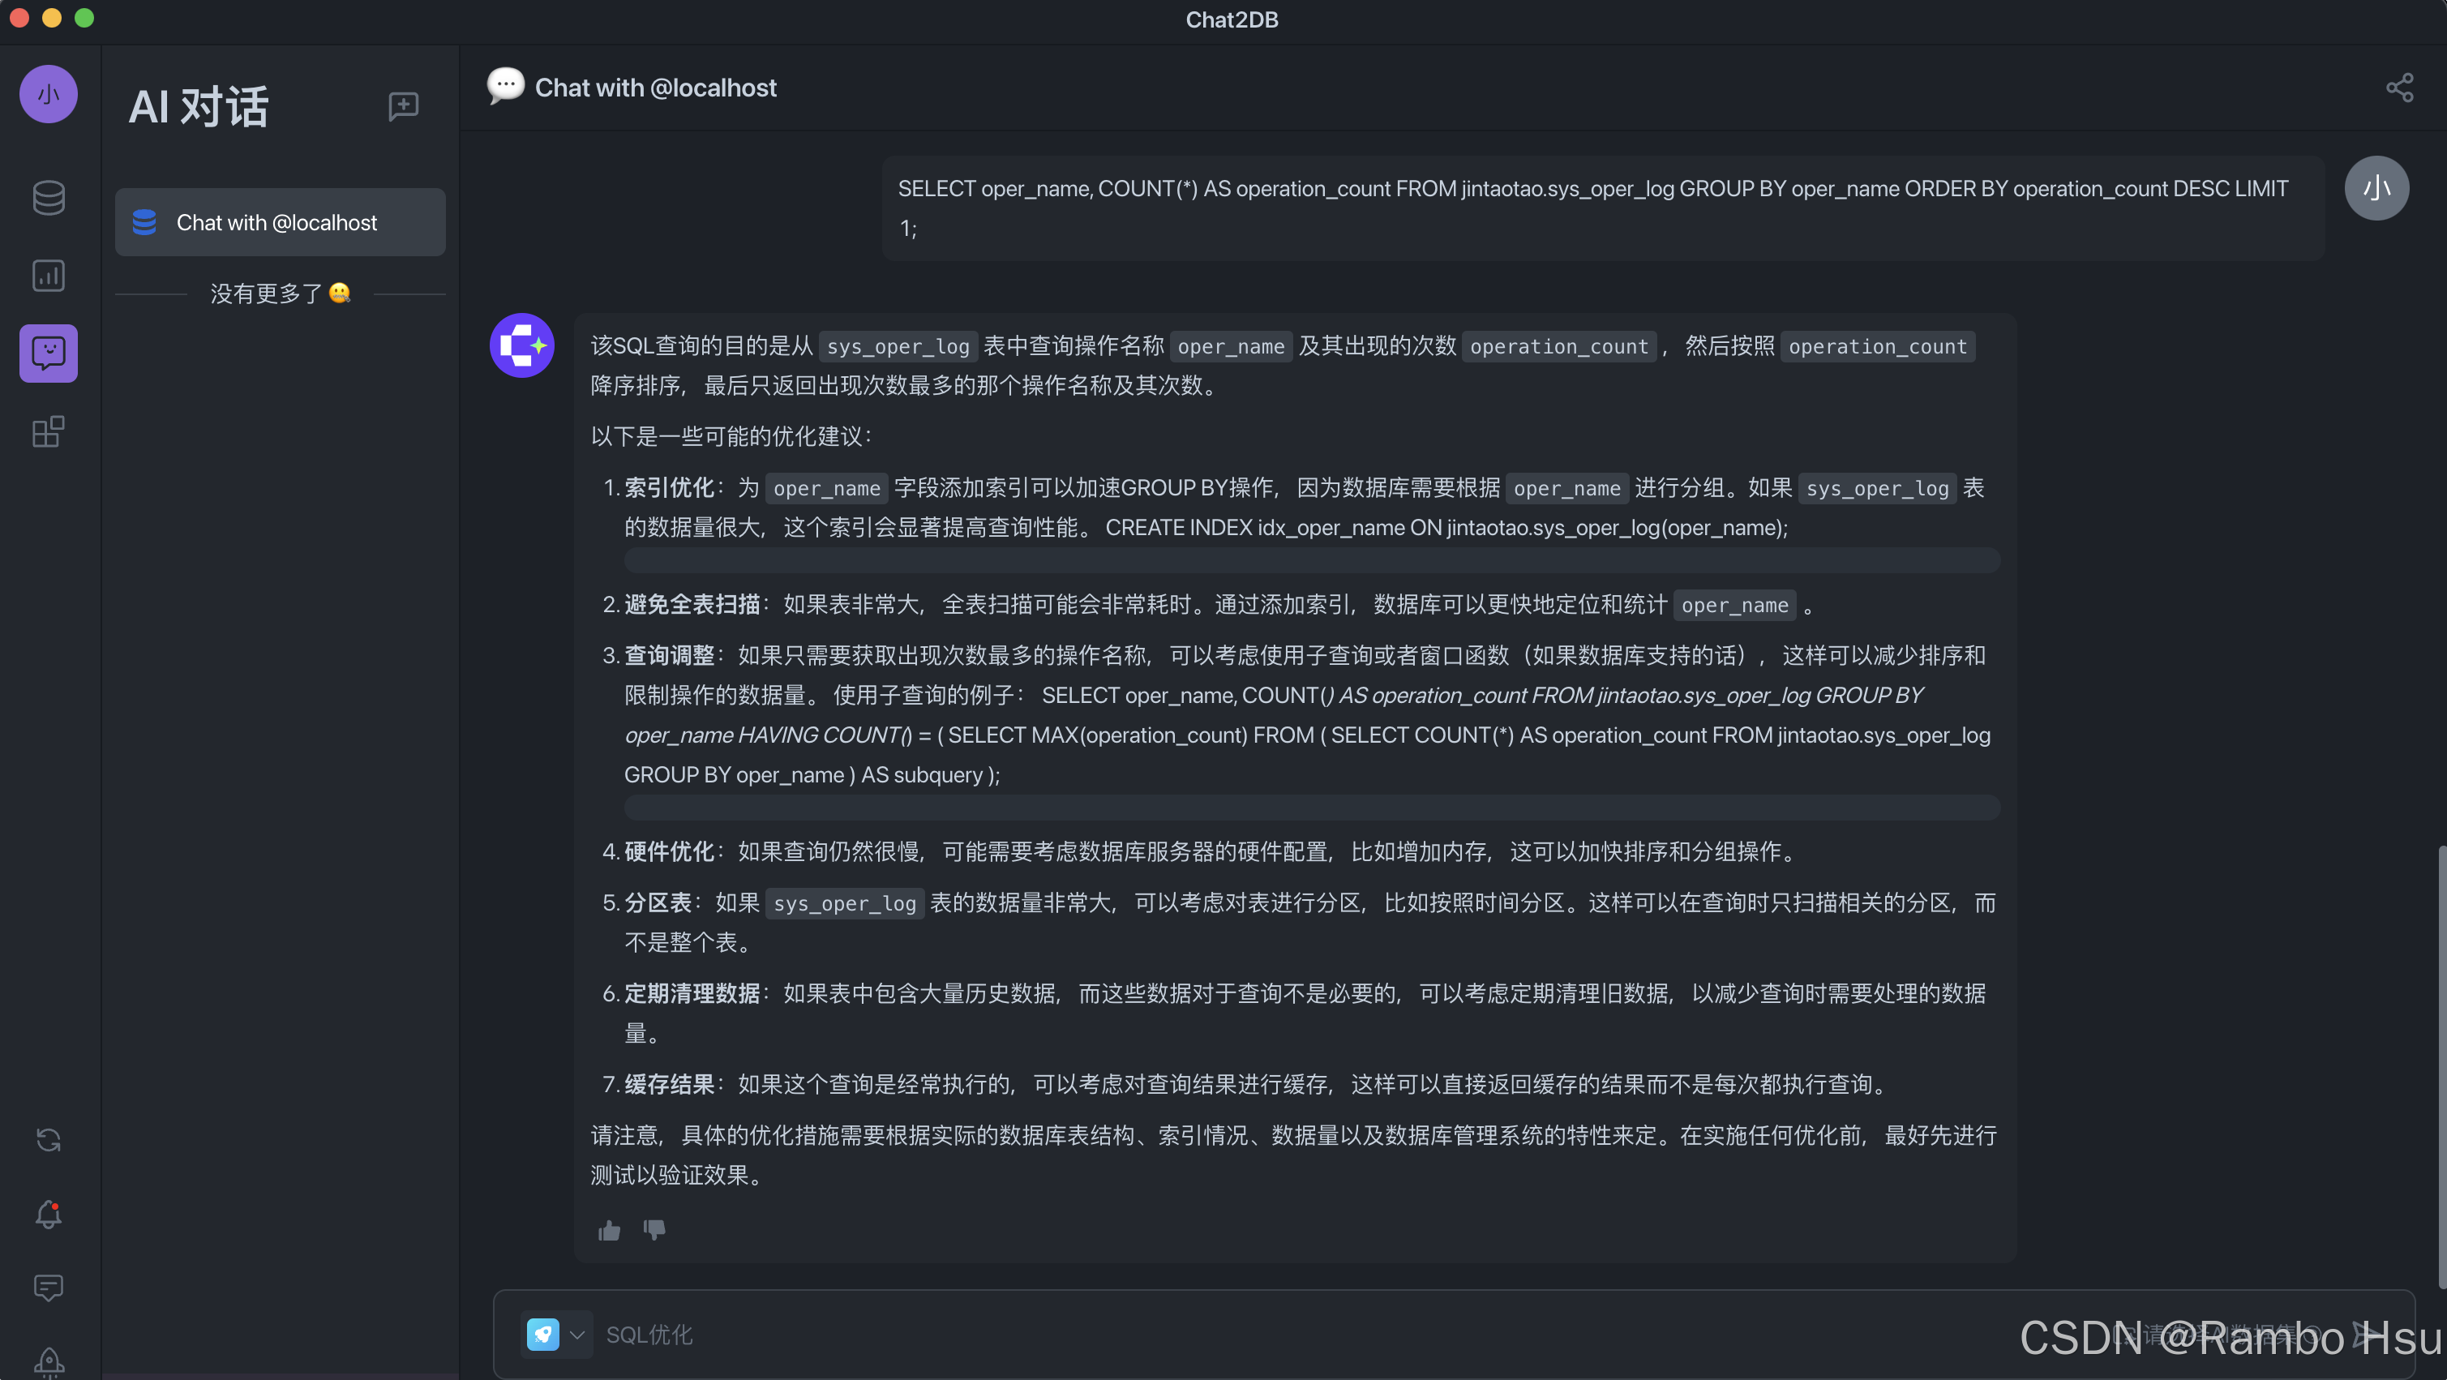Click the 查询调整 suggestion heading
The width and height of the screenshot is (2447, 1380).
click(670, 655)
